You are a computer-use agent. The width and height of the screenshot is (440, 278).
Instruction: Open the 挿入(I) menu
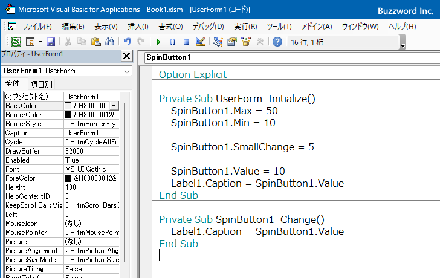click(138, 27)
